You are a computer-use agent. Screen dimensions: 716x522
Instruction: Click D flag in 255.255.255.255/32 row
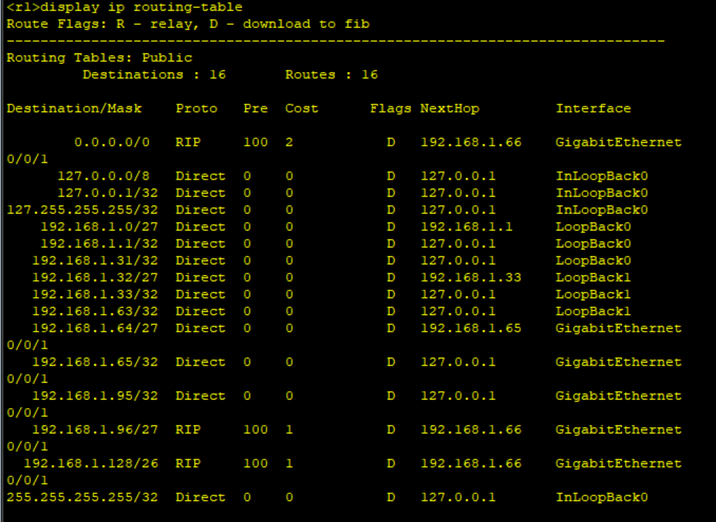pyautogui.click(x=391, y=497)
